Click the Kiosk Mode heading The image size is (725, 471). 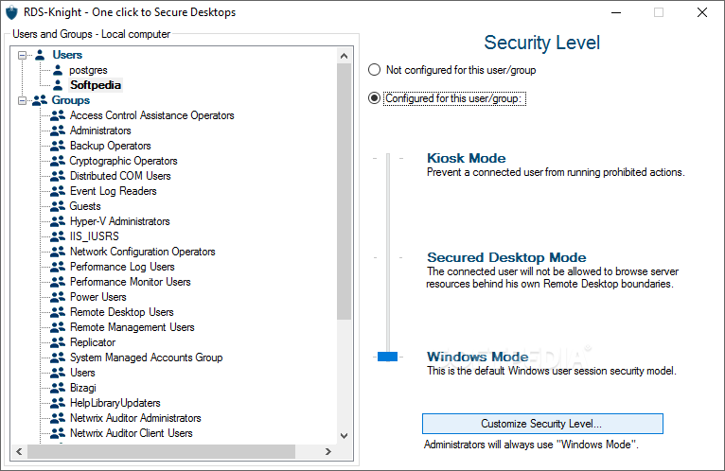point(466,158)
